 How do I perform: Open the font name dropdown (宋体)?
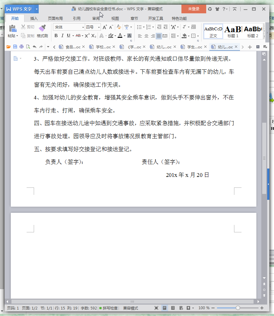coord(83,27)
